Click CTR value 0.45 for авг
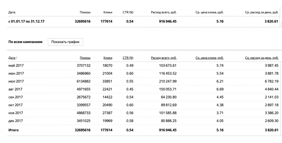 (130, 89)
